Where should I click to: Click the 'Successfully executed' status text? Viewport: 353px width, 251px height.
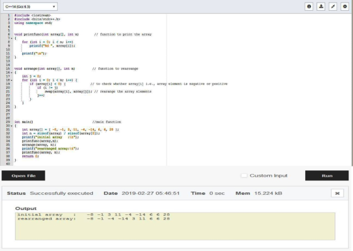pos(62,194)
